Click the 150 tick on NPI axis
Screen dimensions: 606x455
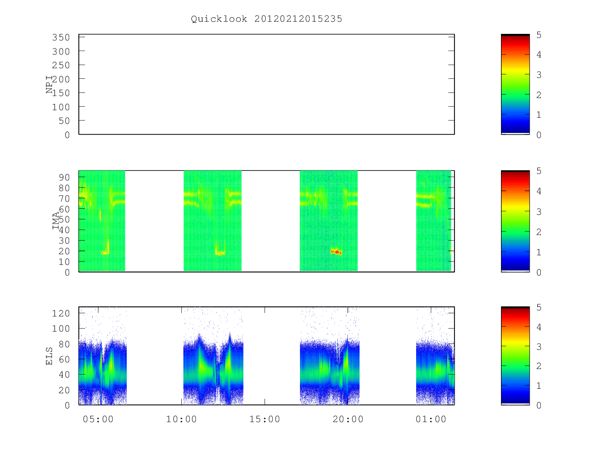(x=61, y=93)
